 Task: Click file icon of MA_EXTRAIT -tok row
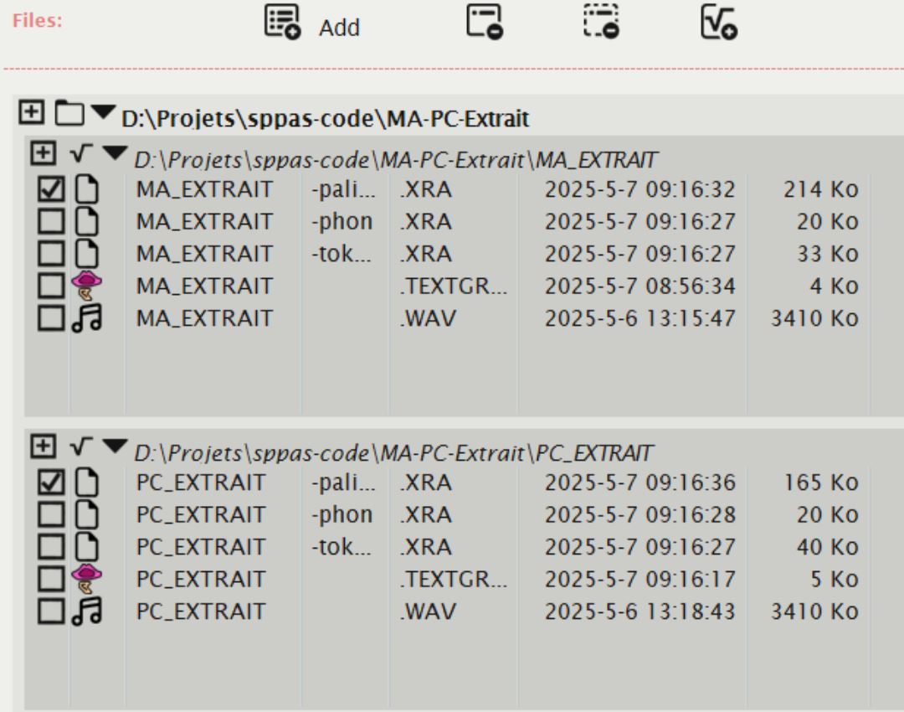coord(87,254)
